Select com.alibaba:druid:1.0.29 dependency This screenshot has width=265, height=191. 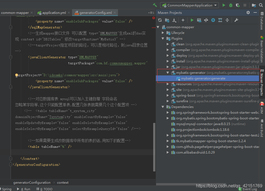click(207, 152)
